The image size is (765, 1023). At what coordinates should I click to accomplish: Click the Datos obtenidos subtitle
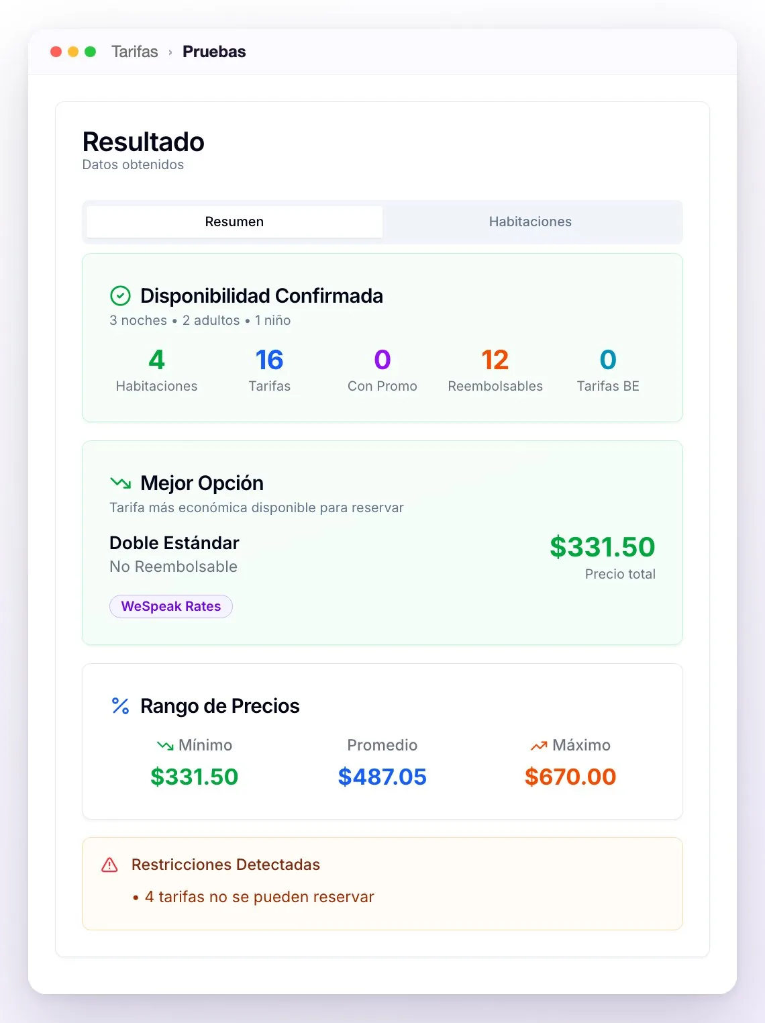(133, 164)
